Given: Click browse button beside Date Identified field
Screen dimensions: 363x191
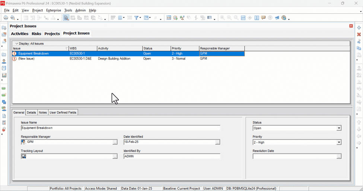Looking at the screenshot, I should [x=217, y=142].
